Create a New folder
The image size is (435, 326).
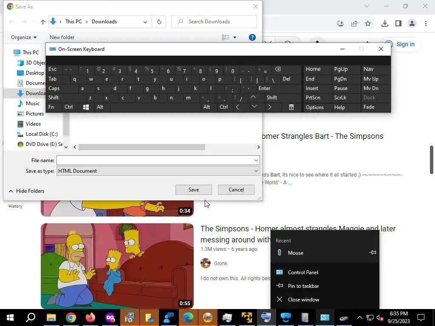(62, 37)
